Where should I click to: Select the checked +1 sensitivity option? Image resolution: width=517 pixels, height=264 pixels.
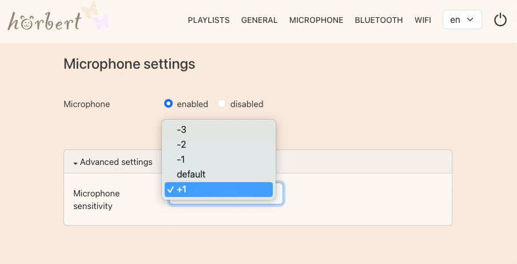[218, 190]
